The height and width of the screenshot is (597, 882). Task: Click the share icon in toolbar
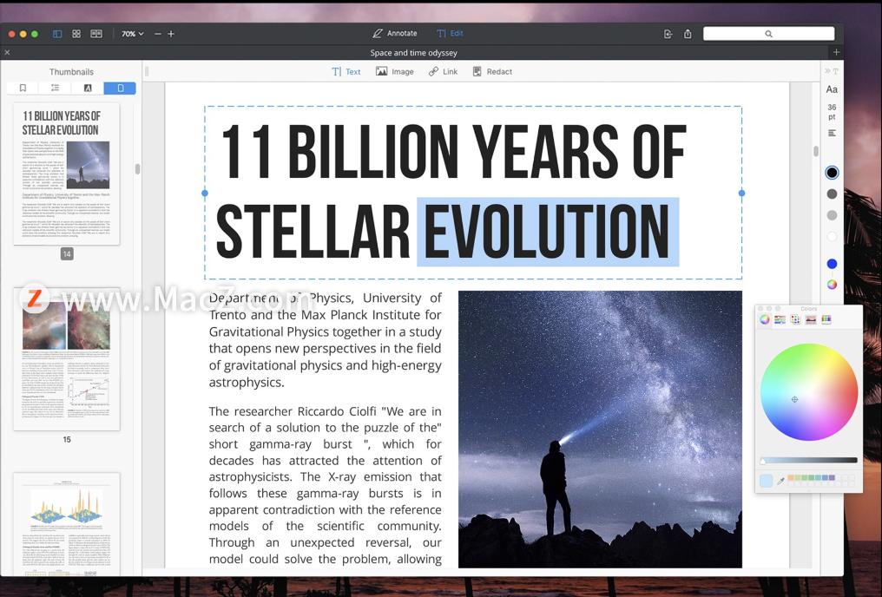click(688, 34)
